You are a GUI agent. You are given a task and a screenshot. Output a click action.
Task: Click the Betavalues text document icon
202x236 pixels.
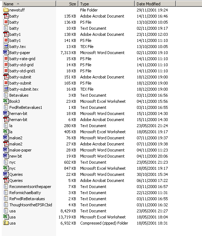(x=6, y=95)
